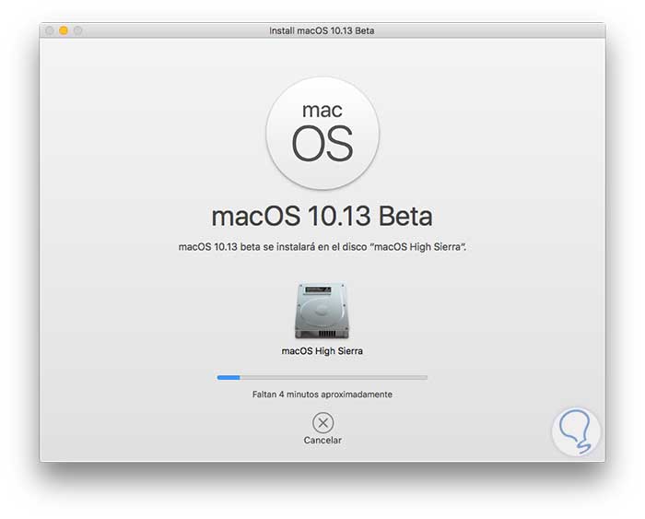Click the installation progress bar

coord(322,377)
